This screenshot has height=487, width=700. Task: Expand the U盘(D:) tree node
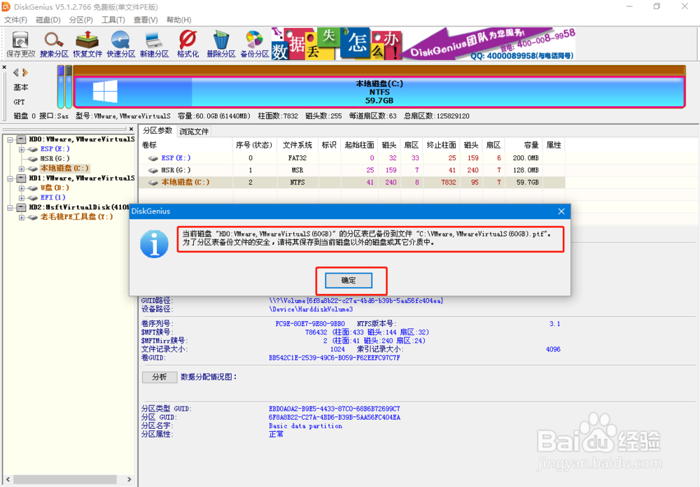point(21,188)
